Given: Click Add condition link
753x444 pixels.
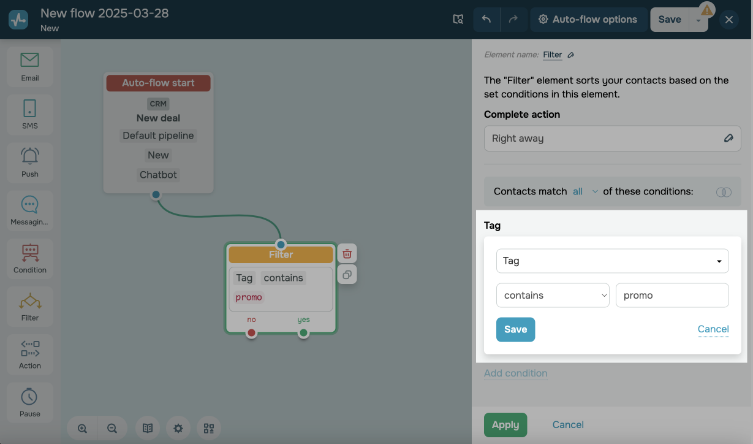Looking at the screenshot, I should point(516,373).
